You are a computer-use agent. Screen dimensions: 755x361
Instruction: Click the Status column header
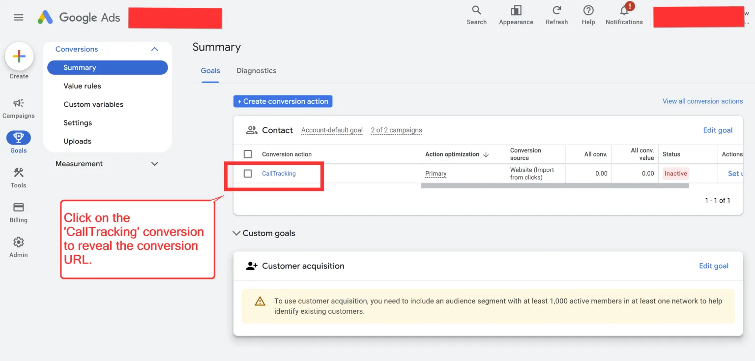click(671, 154)
